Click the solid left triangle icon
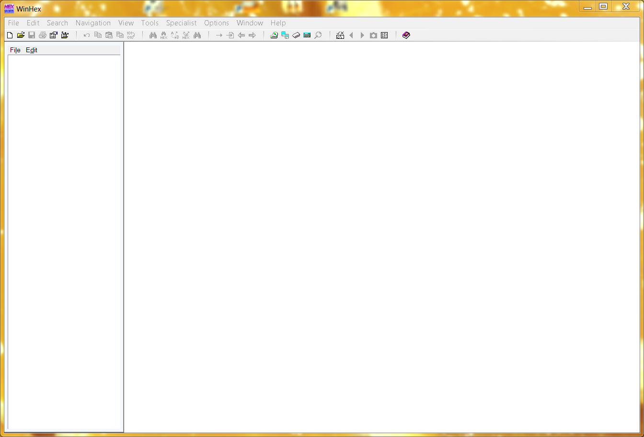 tap(351, 35)
